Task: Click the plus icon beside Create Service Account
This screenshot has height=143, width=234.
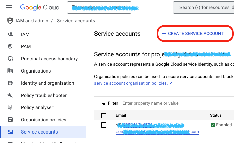Action: 164,34
